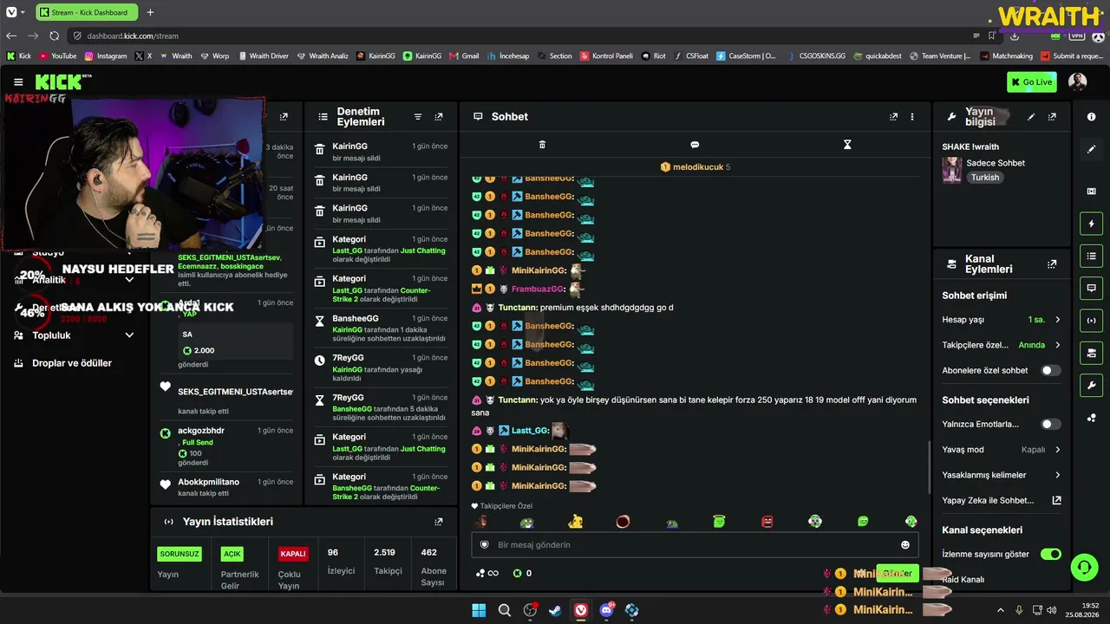Click the list icon in the right rail
1110x624 pixels.
pos(1091,256)
